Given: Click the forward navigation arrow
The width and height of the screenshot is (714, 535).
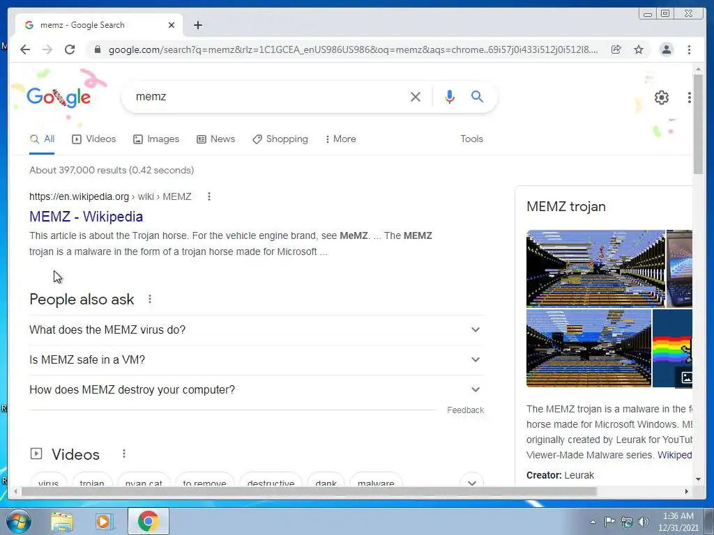Looking at the screenshot, I should [x=47, y=49].
